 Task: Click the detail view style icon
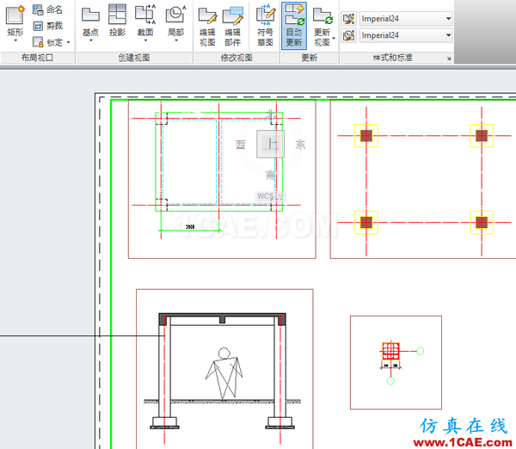point(348,35)
